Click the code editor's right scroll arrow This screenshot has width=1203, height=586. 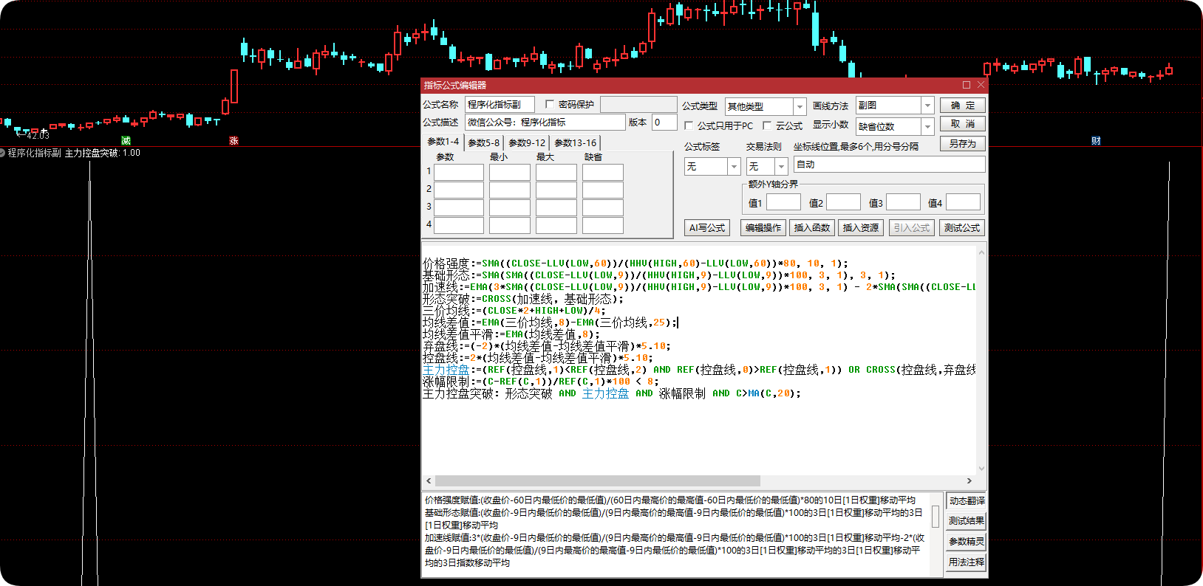[x=969, y=481]
